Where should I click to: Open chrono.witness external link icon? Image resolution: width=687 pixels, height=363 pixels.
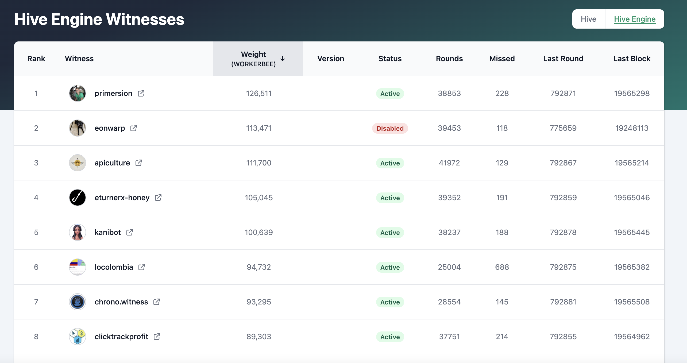click(x=157, y=302)
